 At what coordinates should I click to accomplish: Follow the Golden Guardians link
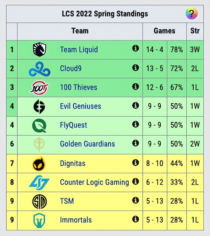[87, 144]
